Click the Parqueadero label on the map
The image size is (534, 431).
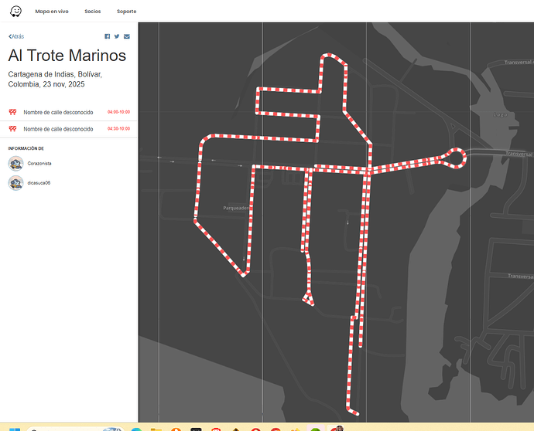pos(235,208)
